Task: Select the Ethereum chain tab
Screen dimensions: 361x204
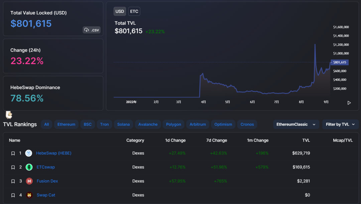Action: (66, 125)
